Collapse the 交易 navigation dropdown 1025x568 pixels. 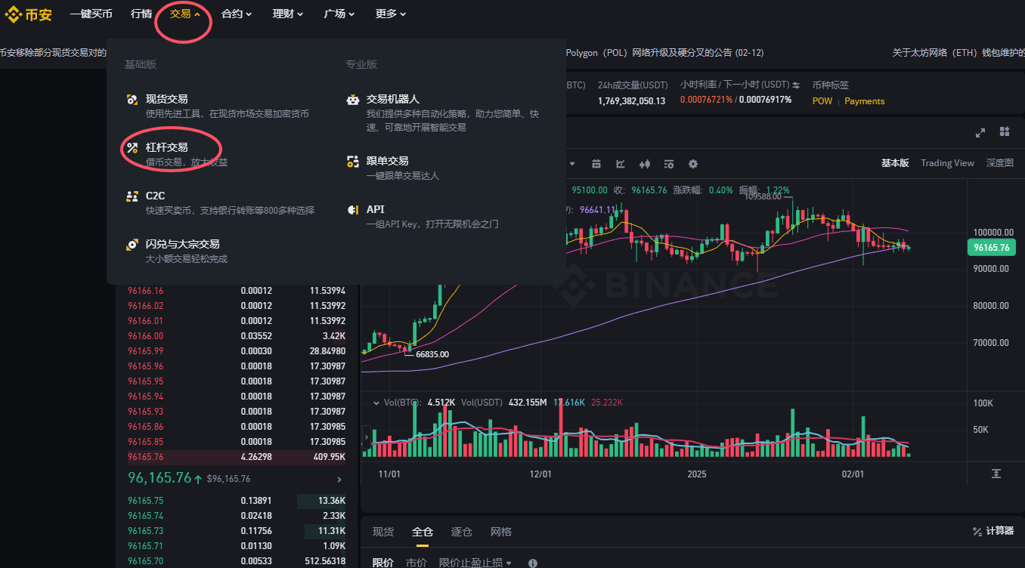tap(185, 14)
